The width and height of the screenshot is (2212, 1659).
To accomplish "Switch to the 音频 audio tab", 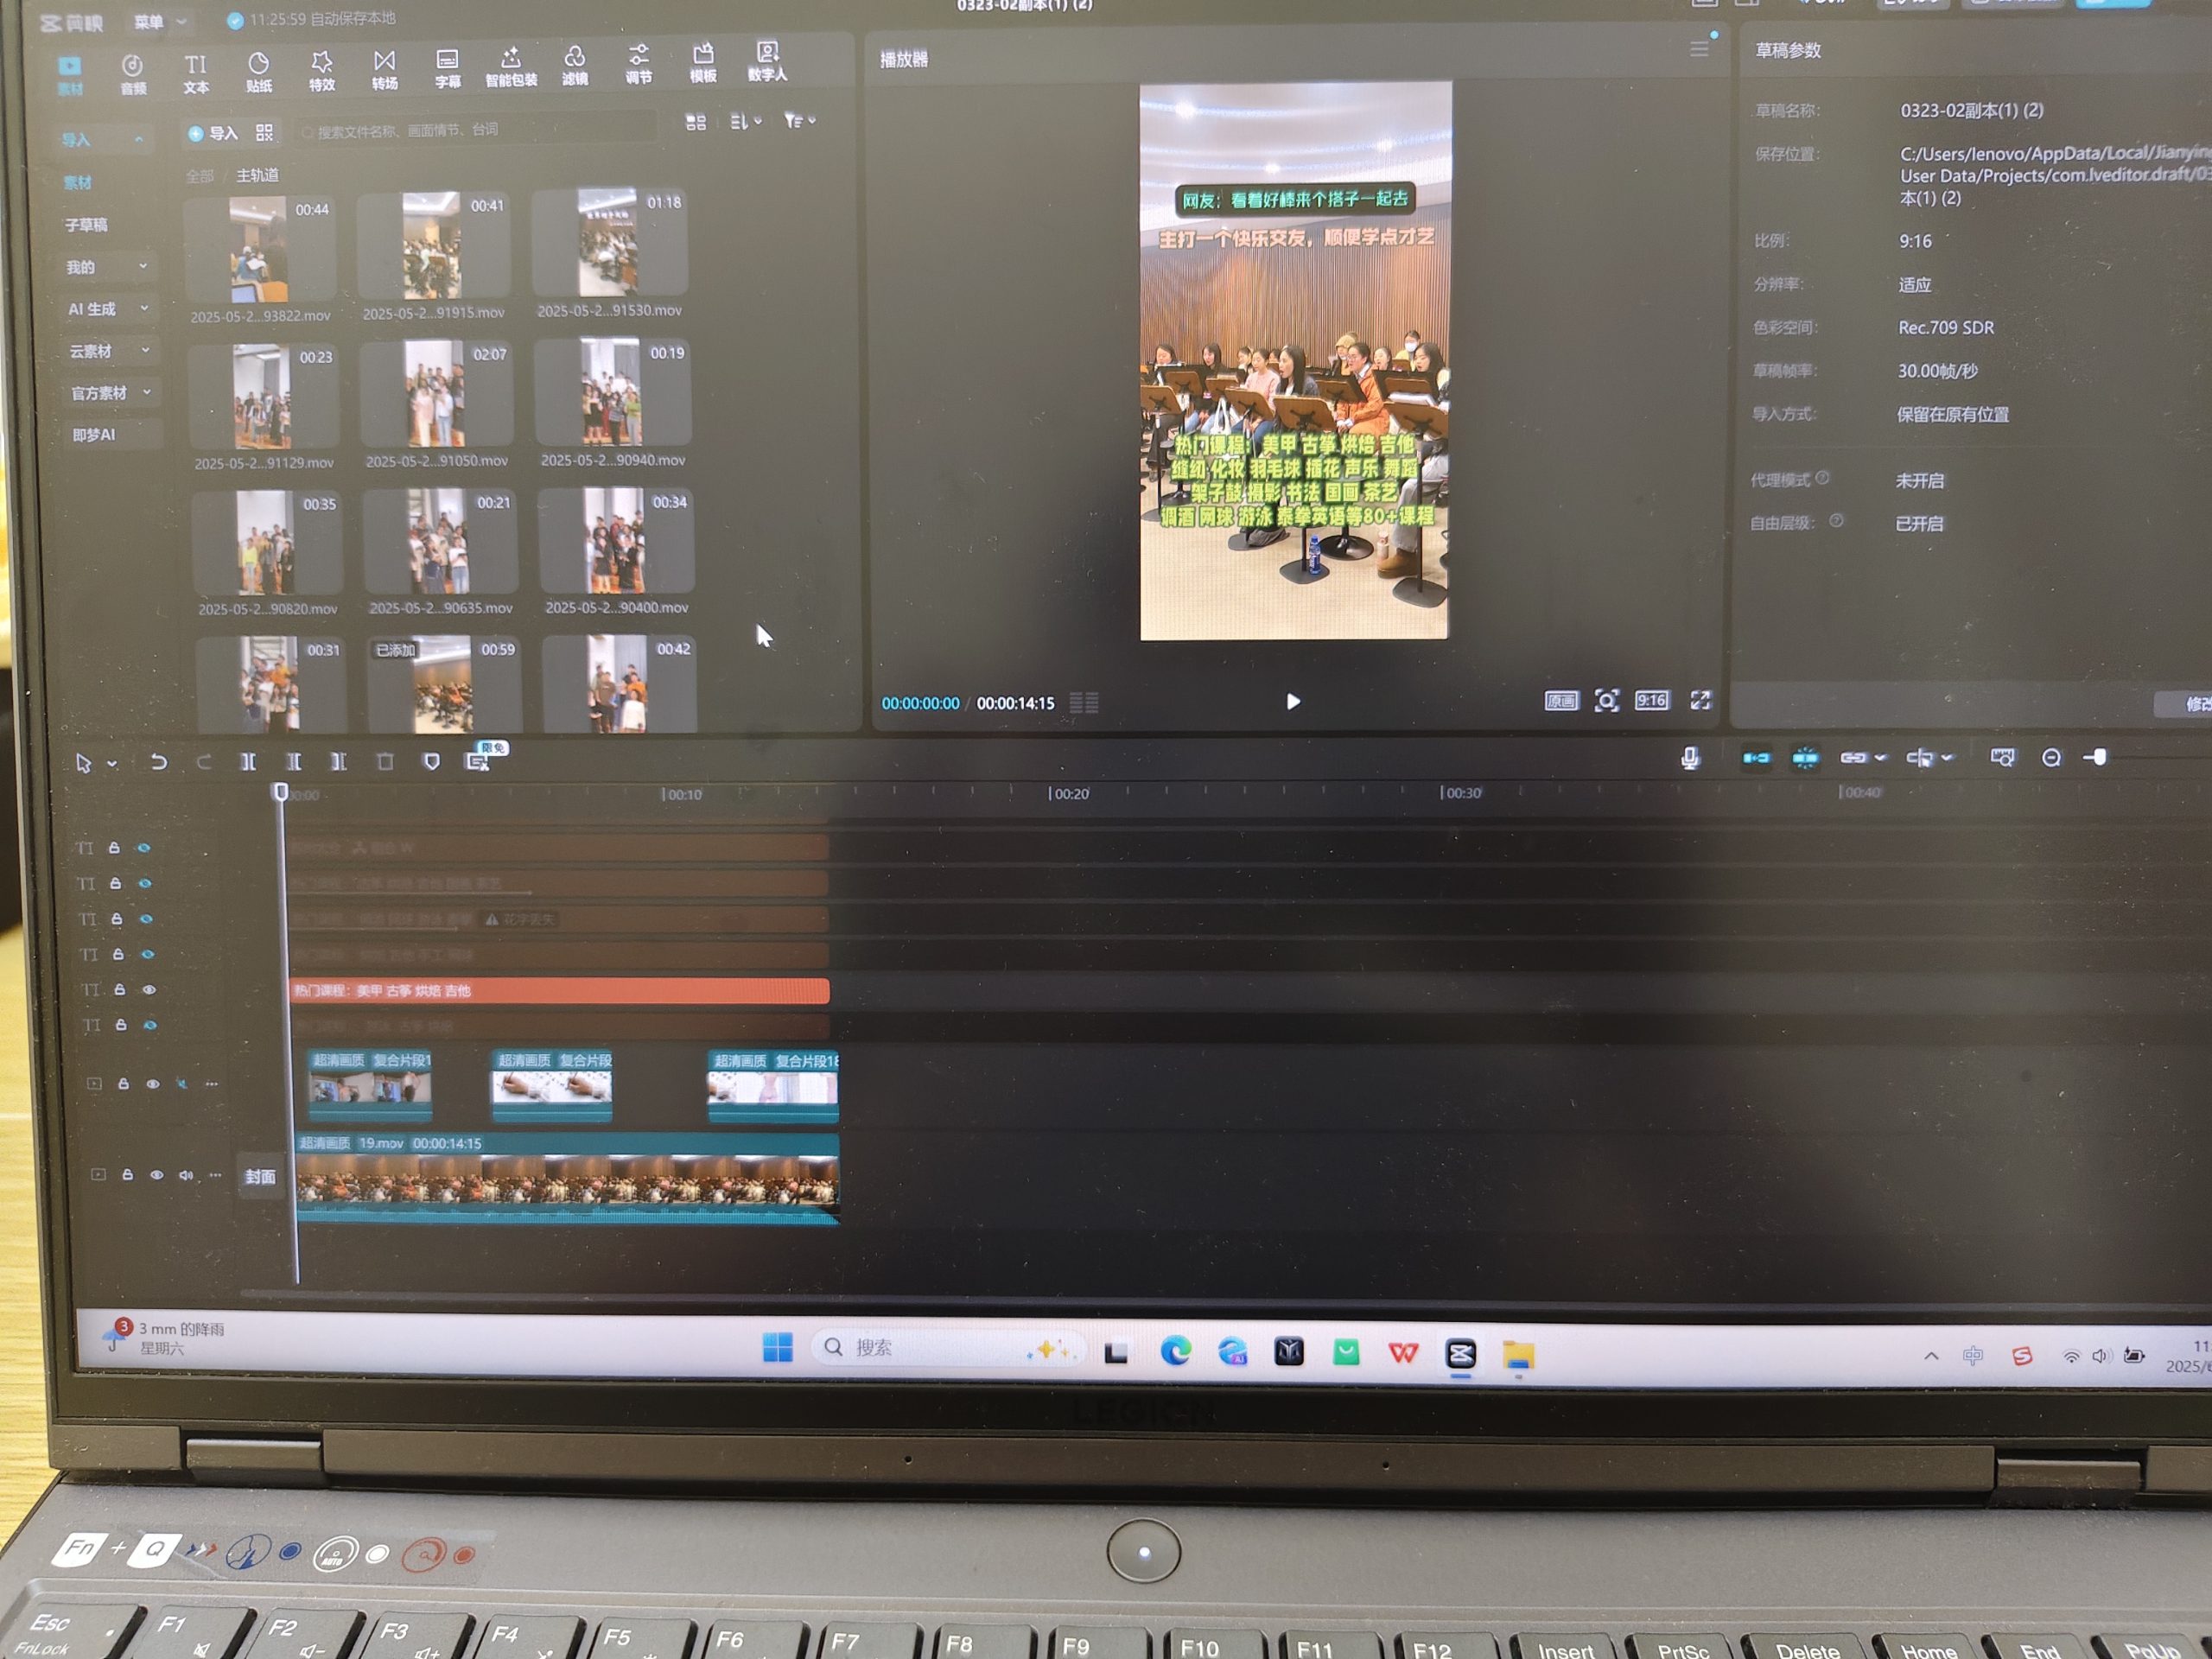I will coord(132,74).
